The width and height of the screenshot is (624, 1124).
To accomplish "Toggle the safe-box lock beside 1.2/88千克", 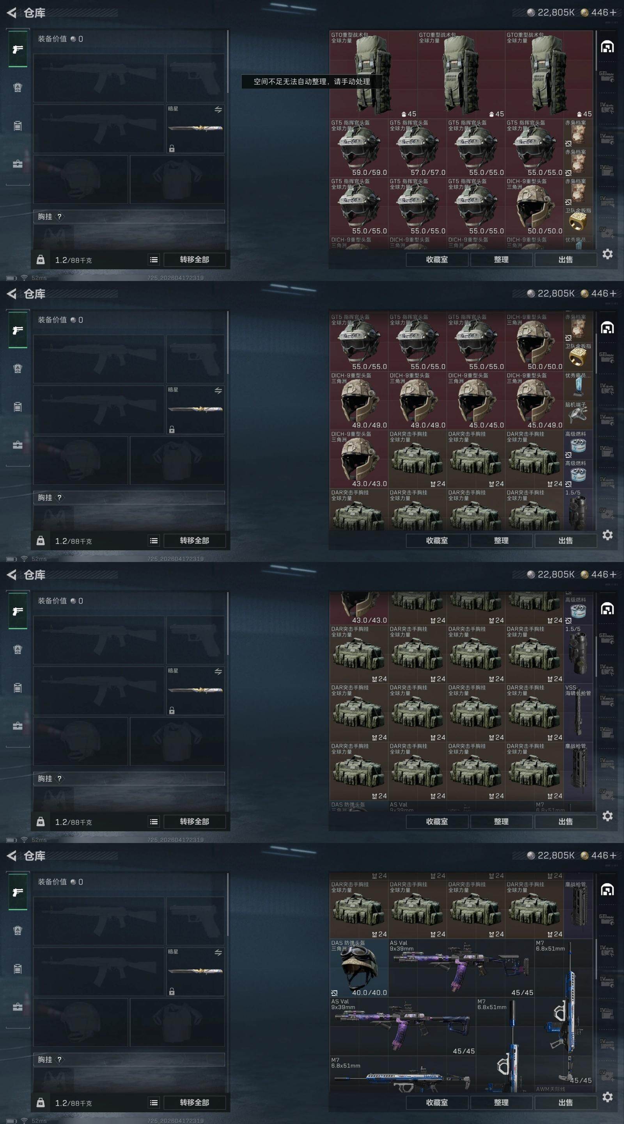I will [x=41, y=260].
